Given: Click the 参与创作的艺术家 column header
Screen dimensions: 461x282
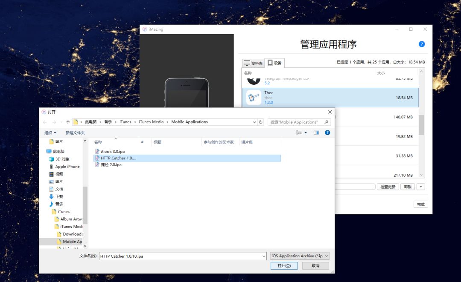Looking at the screenshot, I should click(220, 142).
